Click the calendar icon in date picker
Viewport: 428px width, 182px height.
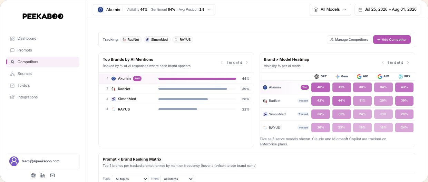coord(360,10)
